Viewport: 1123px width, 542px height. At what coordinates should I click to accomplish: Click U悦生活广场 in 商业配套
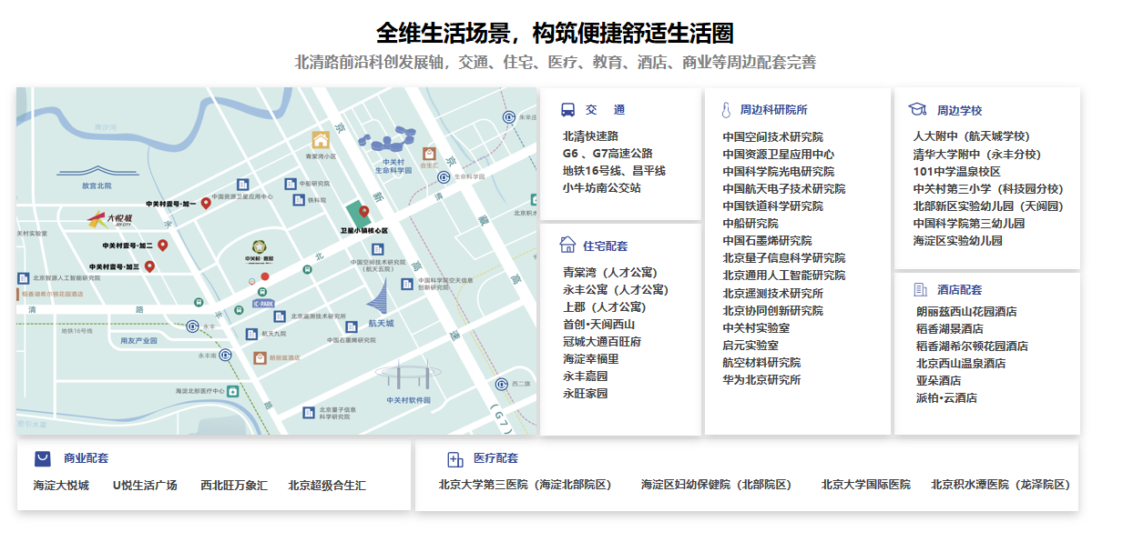click(x=145, y=485)
